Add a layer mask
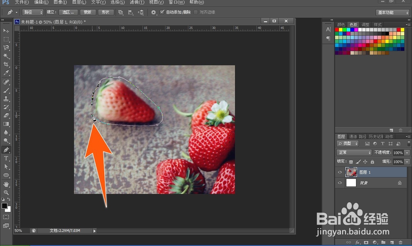 366,242
